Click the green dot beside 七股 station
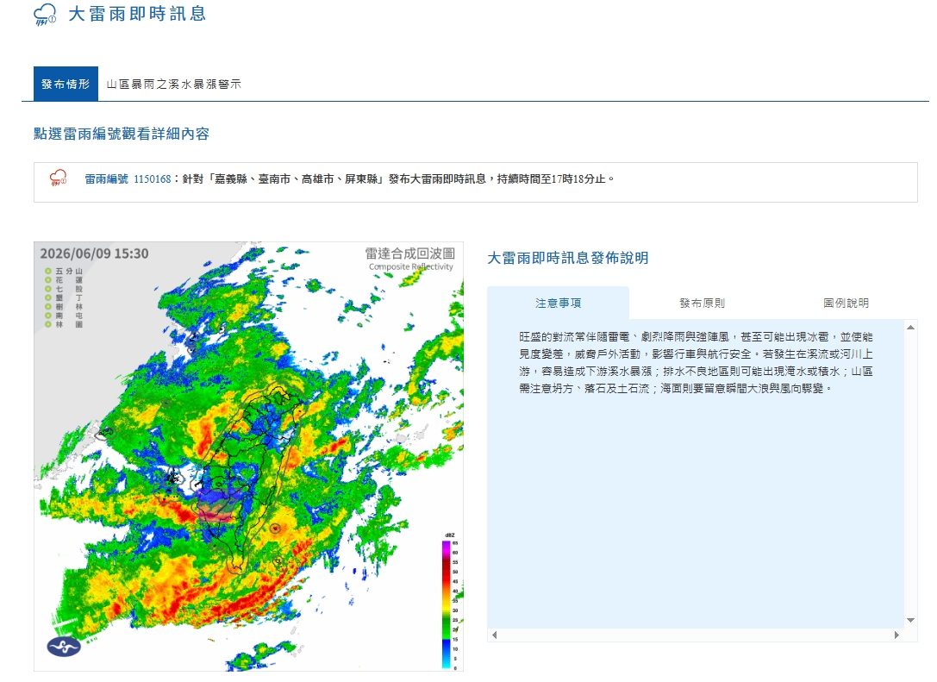Image resolution: width=937 pixels, height=682 pixels. [x=47, y=290]
